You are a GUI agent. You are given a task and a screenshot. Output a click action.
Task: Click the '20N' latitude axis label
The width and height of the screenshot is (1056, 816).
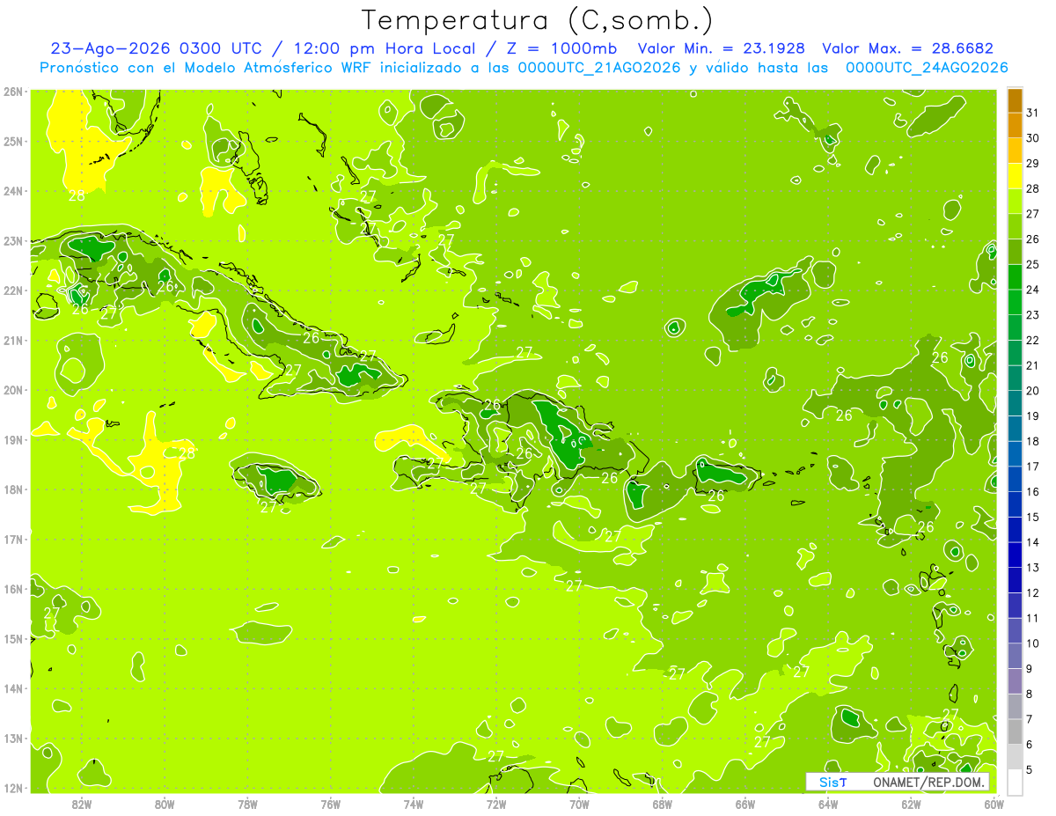pyautogui.click(x=13, y=390)
